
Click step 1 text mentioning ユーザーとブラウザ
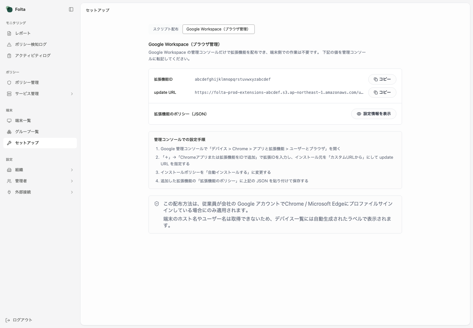tap(250, 149)
